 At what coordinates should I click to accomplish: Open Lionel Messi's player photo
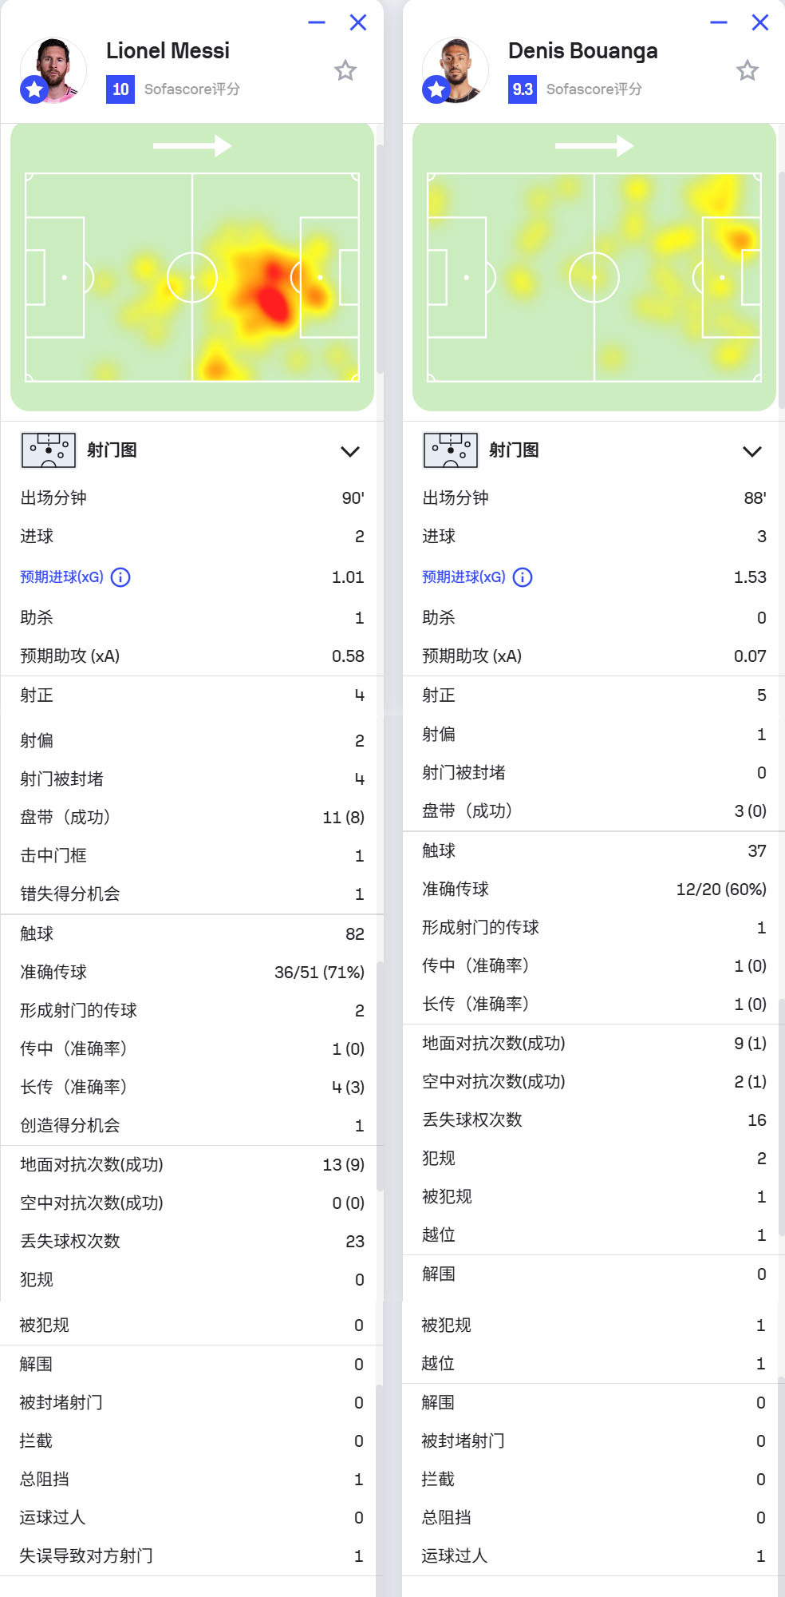[53, 70]
